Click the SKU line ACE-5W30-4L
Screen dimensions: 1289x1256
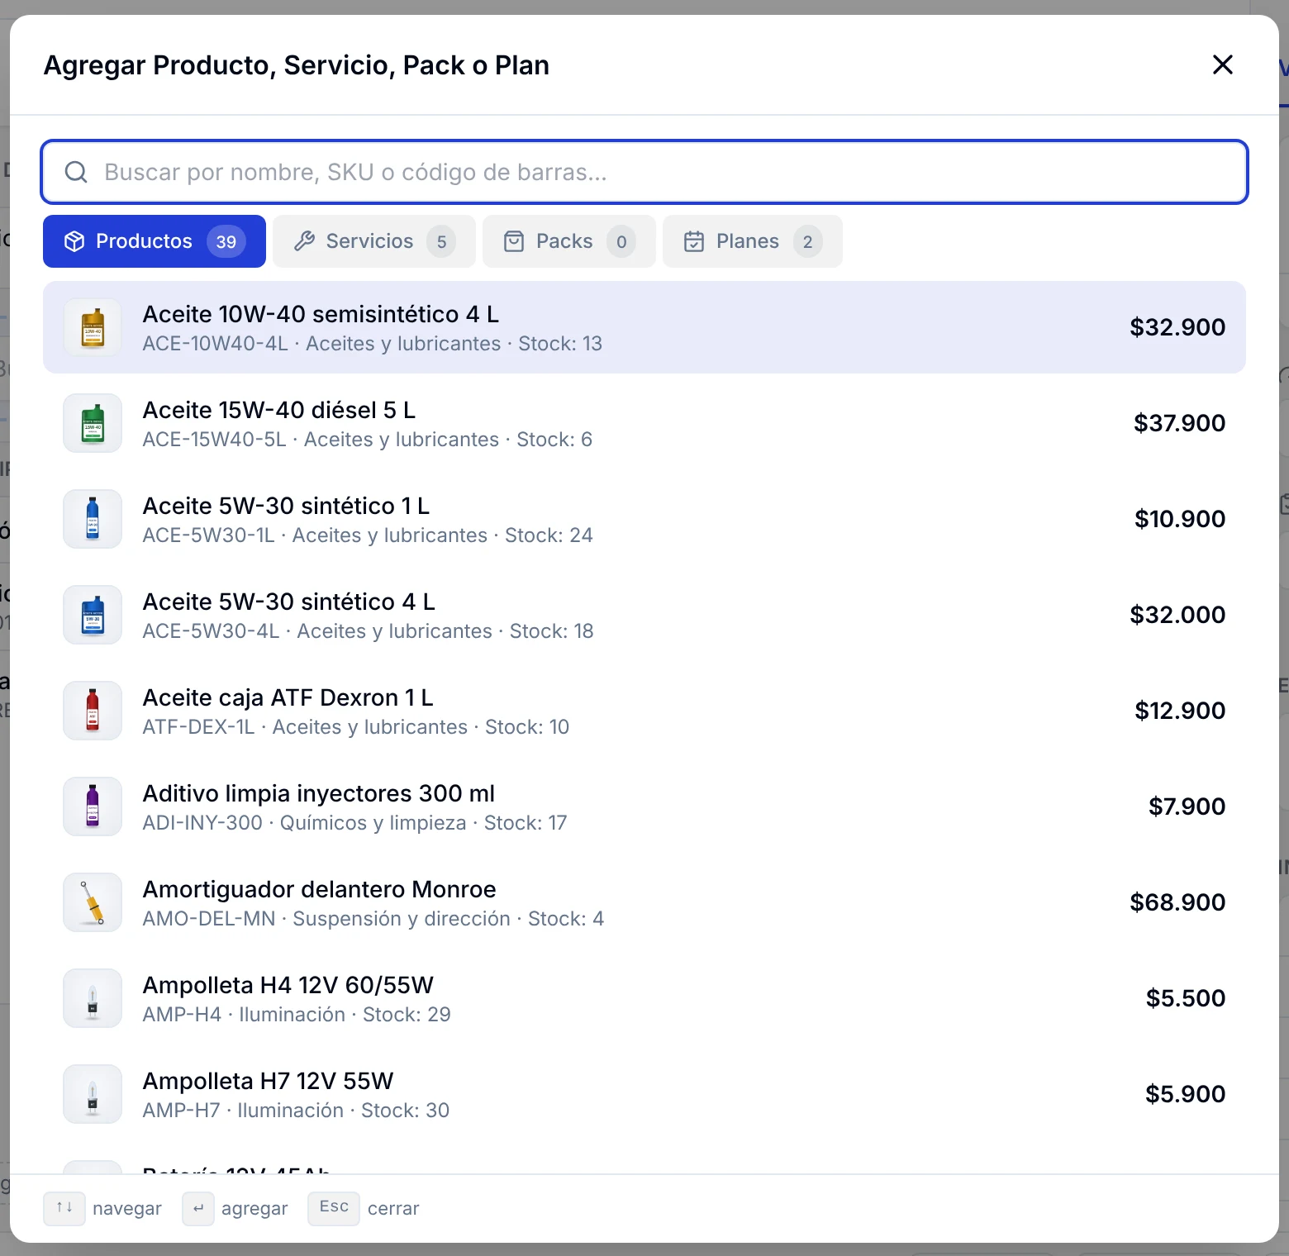pyautogui.click(x=368, y=631)
